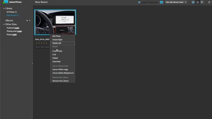This screenshot has width=212, height=119.
Task: Collapse the Other Sites section
Action: pos(4,24)
